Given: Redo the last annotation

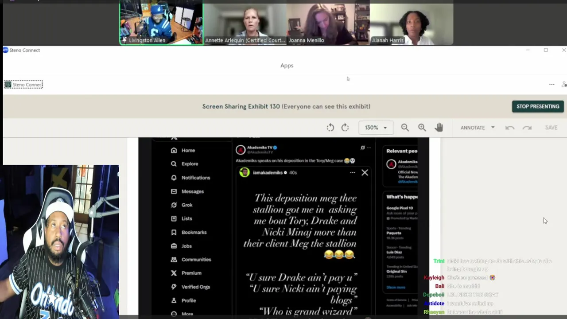Looking at the screenshot, I should (x=527, y=128).
